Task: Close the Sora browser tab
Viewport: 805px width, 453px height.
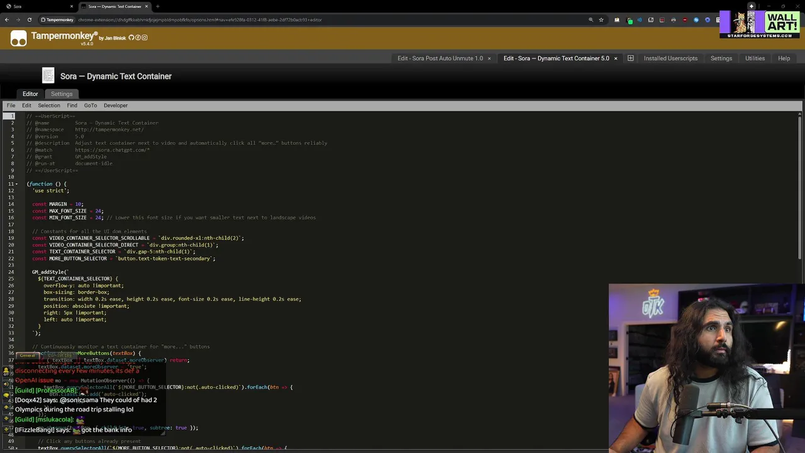Action: [72, 6]
